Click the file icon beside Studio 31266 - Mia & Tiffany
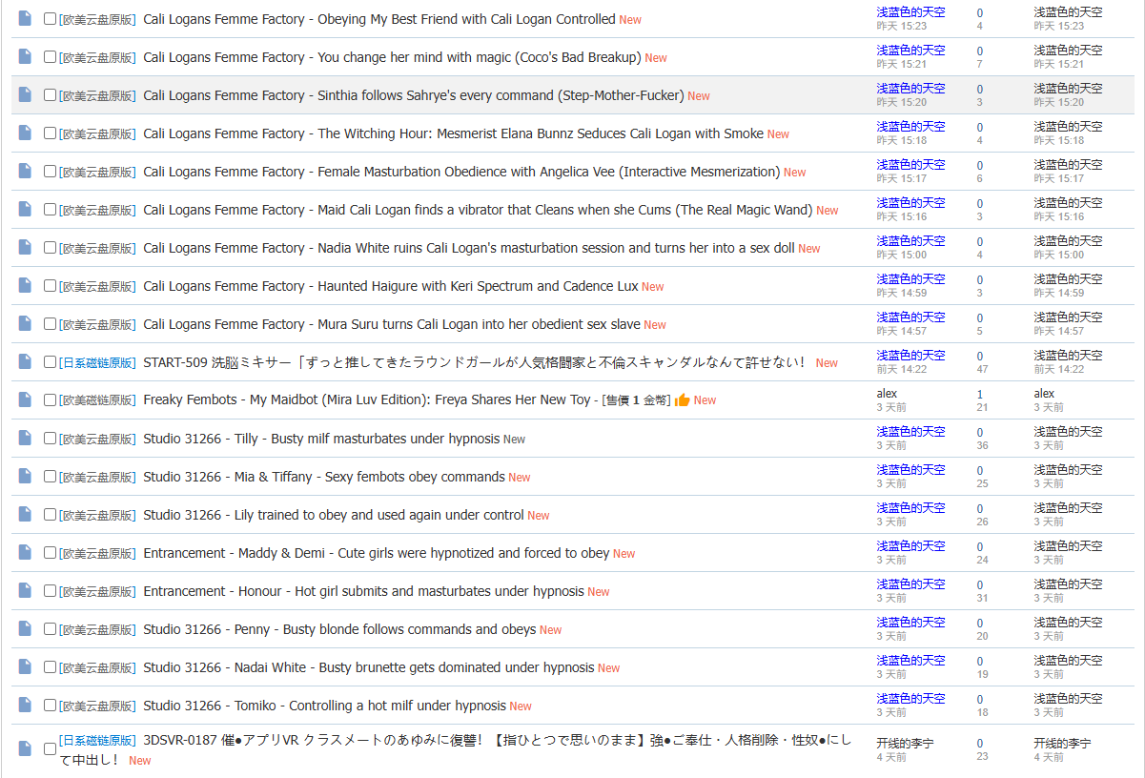 (25, 476)
